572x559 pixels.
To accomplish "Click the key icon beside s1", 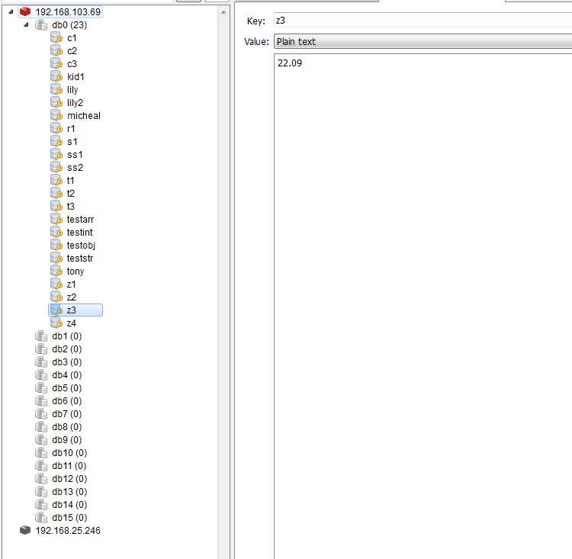I will pos(56,142).
